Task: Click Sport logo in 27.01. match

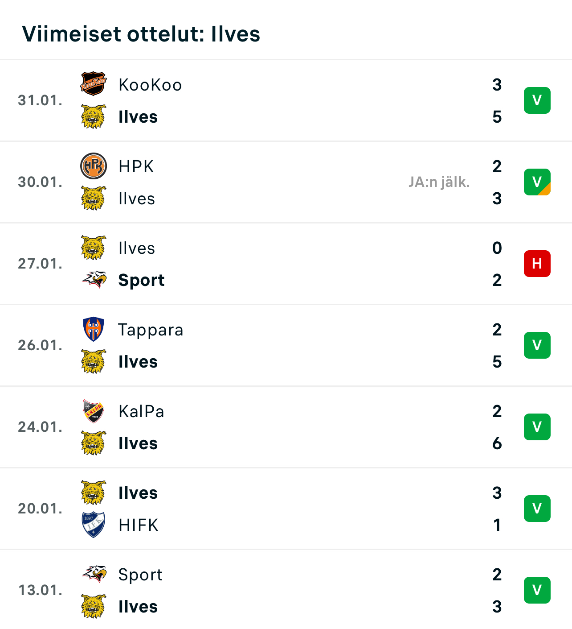Action: (94, 280)
